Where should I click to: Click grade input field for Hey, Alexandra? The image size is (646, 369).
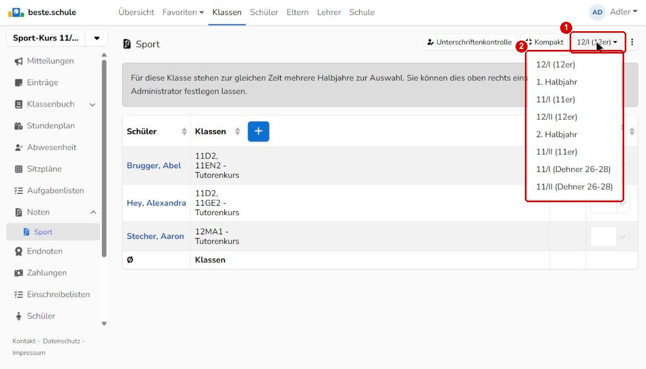603,203
